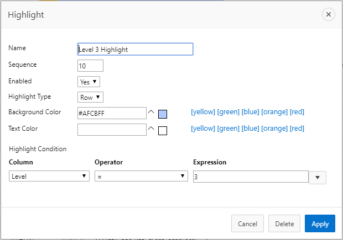The image size is (343, 240).
Task: Open the Column dropdown showing Level
Action: pos(49,176)
